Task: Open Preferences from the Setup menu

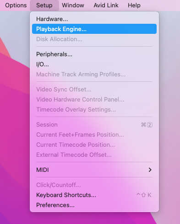Action: 94,205
